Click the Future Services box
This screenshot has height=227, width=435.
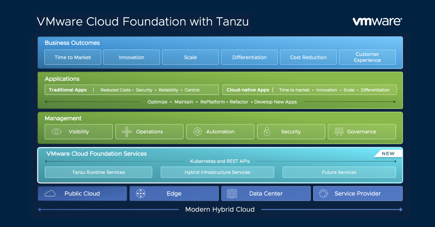pos(339,172)
